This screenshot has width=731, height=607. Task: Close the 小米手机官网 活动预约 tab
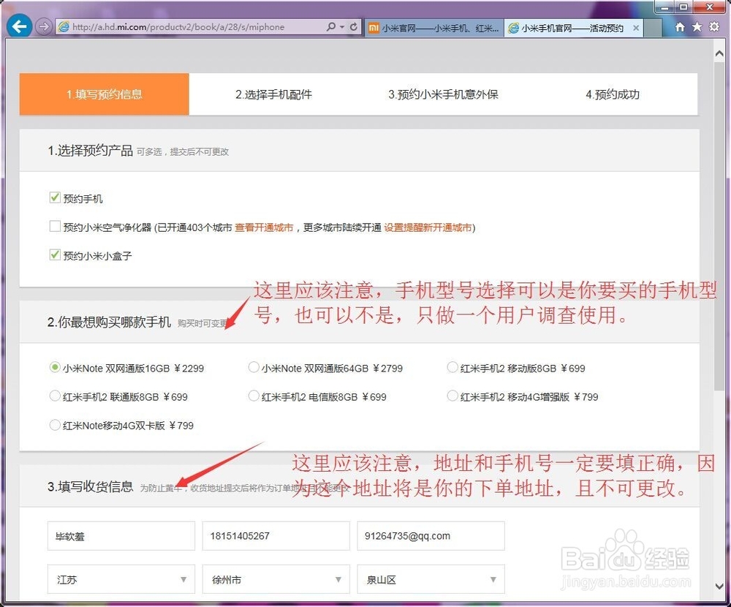click(x=635, y=28)
